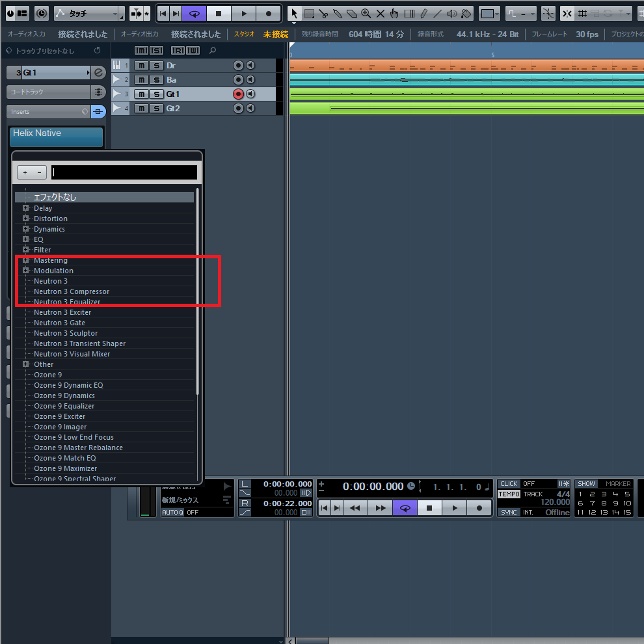Open channel settings 'e' button for Gt1

click(x=99, y=73)
